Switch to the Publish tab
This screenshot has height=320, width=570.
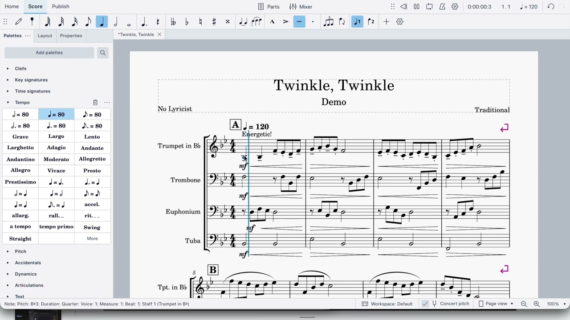[x=61, y=6]
